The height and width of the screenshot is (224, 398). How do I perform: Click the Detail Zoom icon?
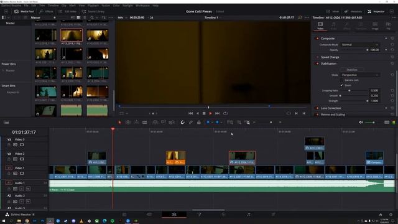point(239,123)
